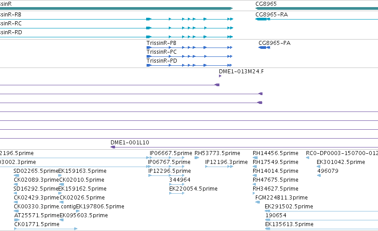Screen dimensions: 378x231
Task: Click the EK220054.5prime EST label
Action: [x=193, y=189]
